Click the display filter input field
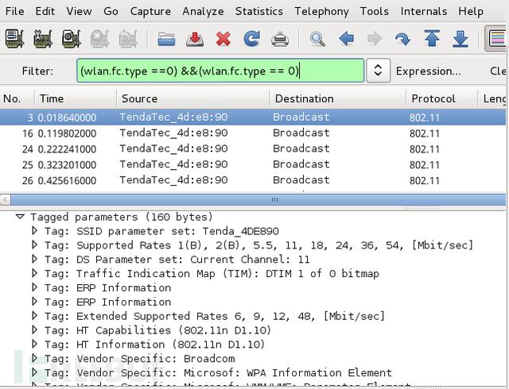Viewport: 509px width, 389px height. coord(220,71)
